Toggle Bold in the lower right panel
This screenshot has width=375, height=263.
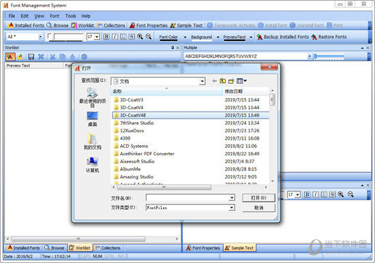pos(307,194)
